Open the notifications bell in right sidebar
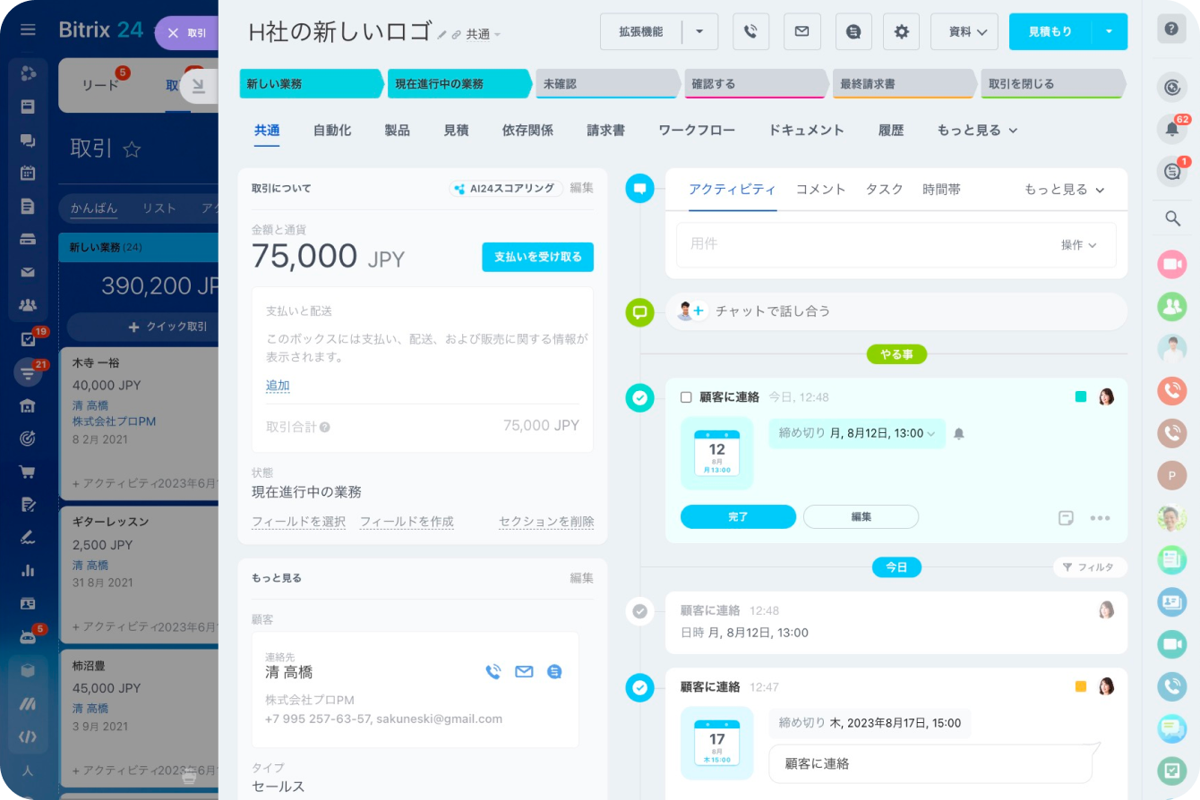This screenshot has width=1200, height=800. (1171, 130)
